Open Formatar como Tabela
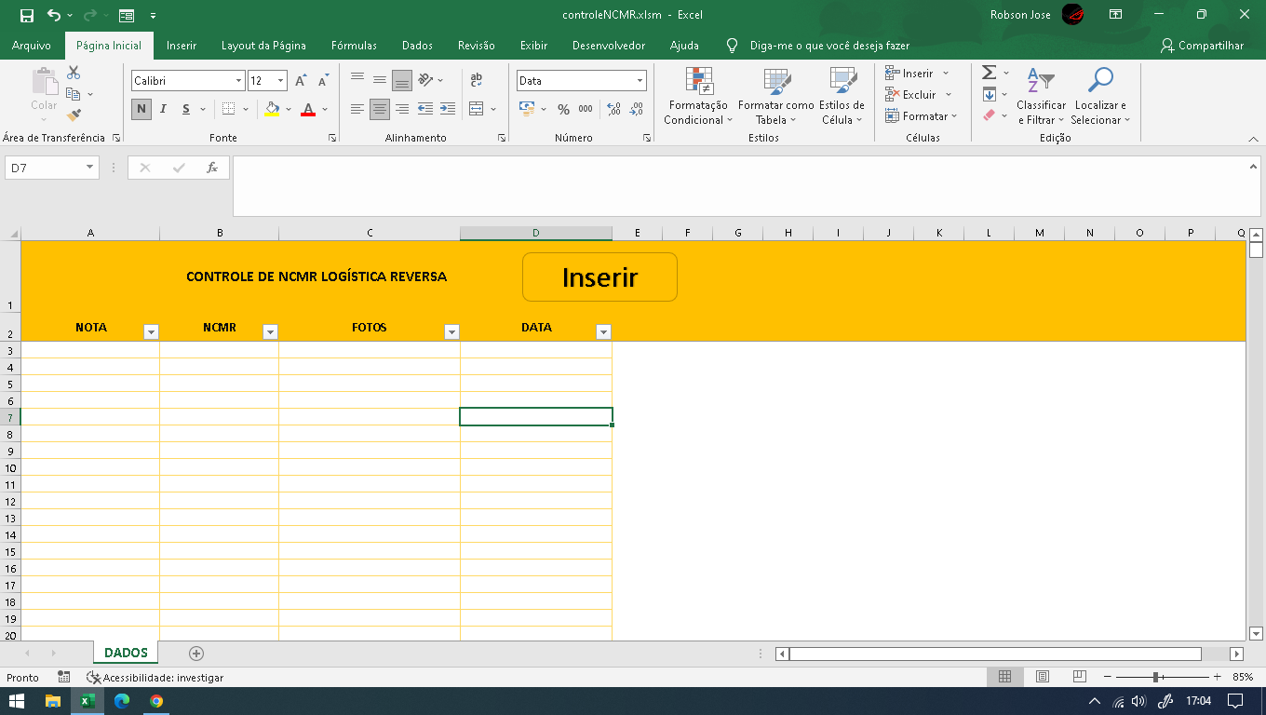1266x715 pixels. pos(775,96)
